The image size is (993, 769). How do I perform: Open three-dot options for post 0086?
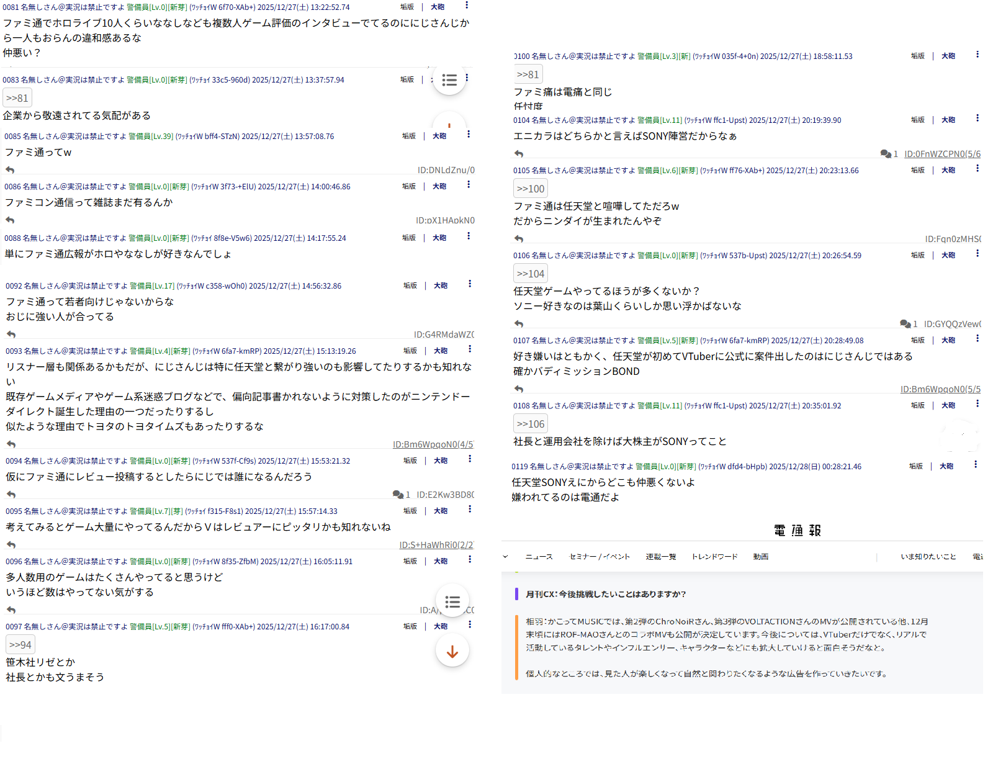pyautogui.click(x=469, y=185)
